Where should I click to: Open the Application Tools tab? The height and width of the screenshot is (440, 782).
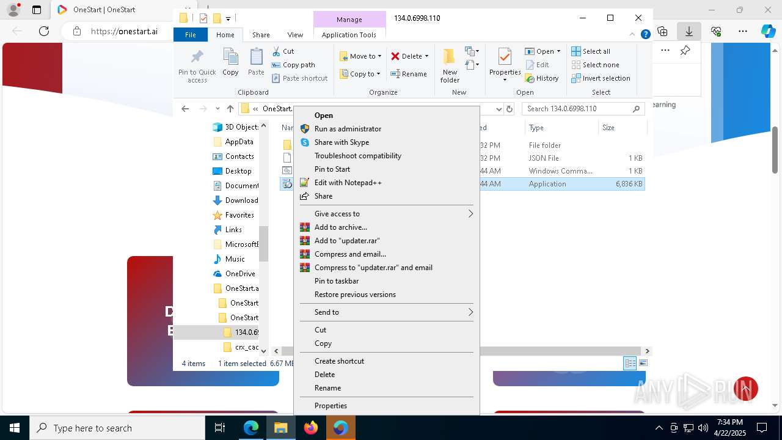click(x=349, y=35)
